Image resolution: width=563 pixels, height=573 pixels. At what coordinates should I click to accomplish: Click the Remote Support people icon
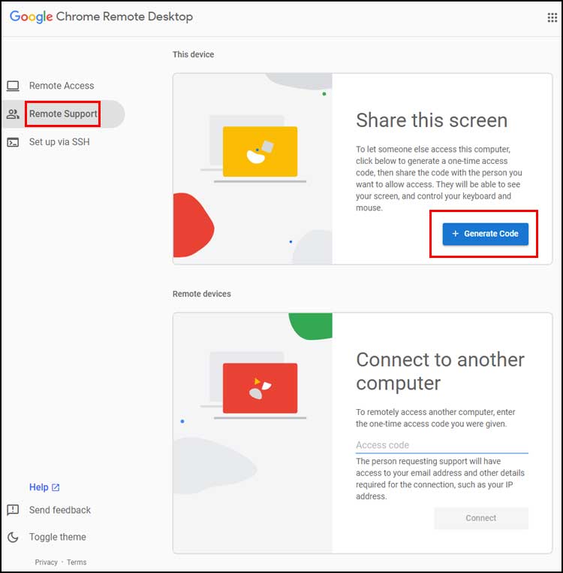[13, 114]
